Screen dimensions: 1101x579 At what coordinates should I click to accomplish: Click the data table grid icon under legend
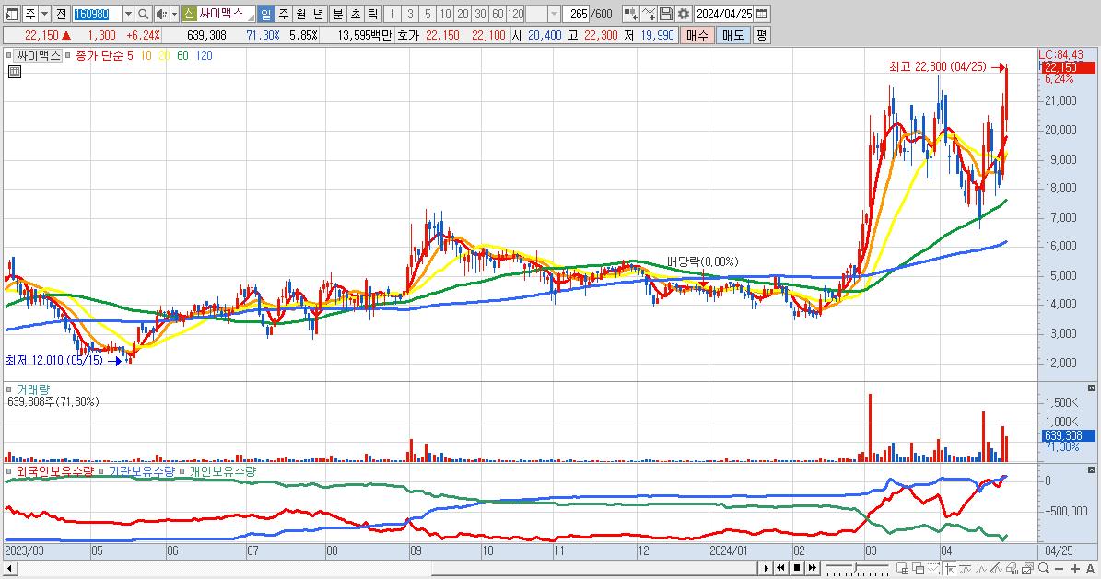[x=15, y=72]
